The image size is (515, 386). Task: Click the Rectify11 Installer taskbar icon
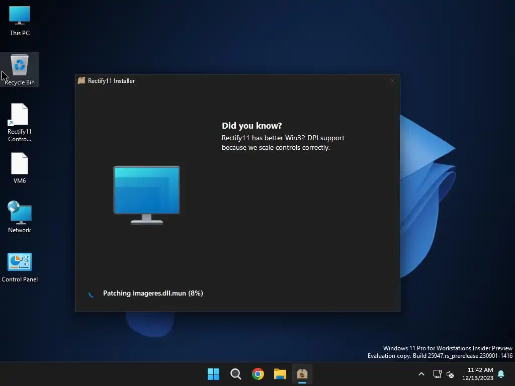tap(302, 374)
